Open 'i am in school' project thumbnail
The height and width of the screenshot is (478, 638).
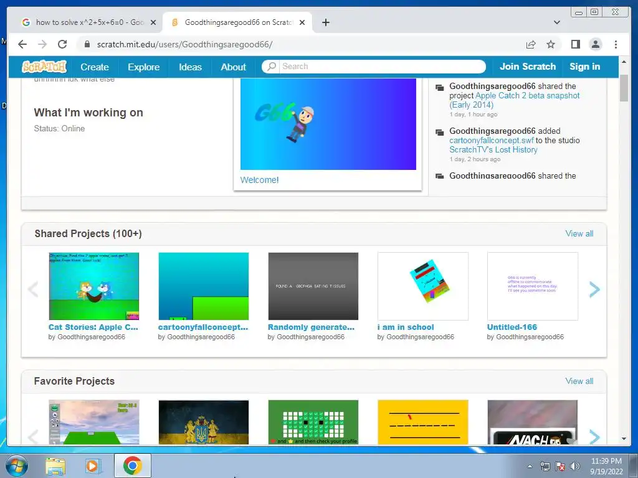(x=423, y=286)
